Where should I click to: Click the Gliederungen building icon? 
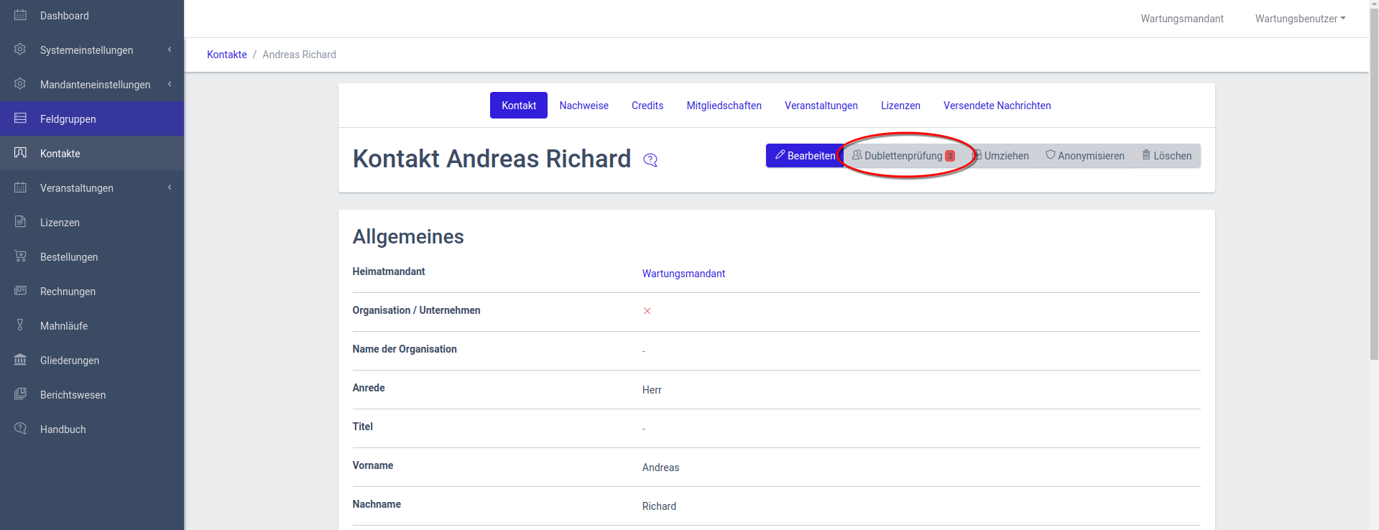coord(20,360)
